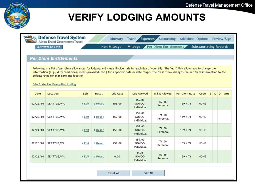Viewport: 255px width, 191px height.
Task: Edit the 02/24/10 per diem entry
Action: pos(87,130)
